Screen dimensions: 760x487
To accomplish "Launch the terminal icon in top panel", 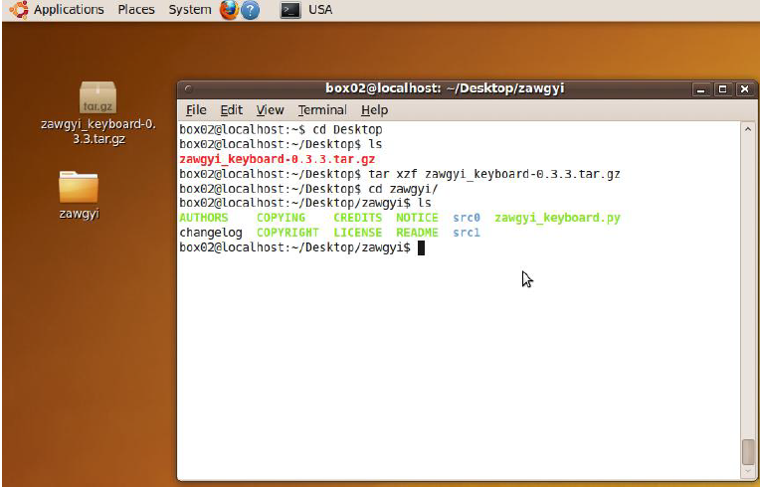I will tap(290, 10).
